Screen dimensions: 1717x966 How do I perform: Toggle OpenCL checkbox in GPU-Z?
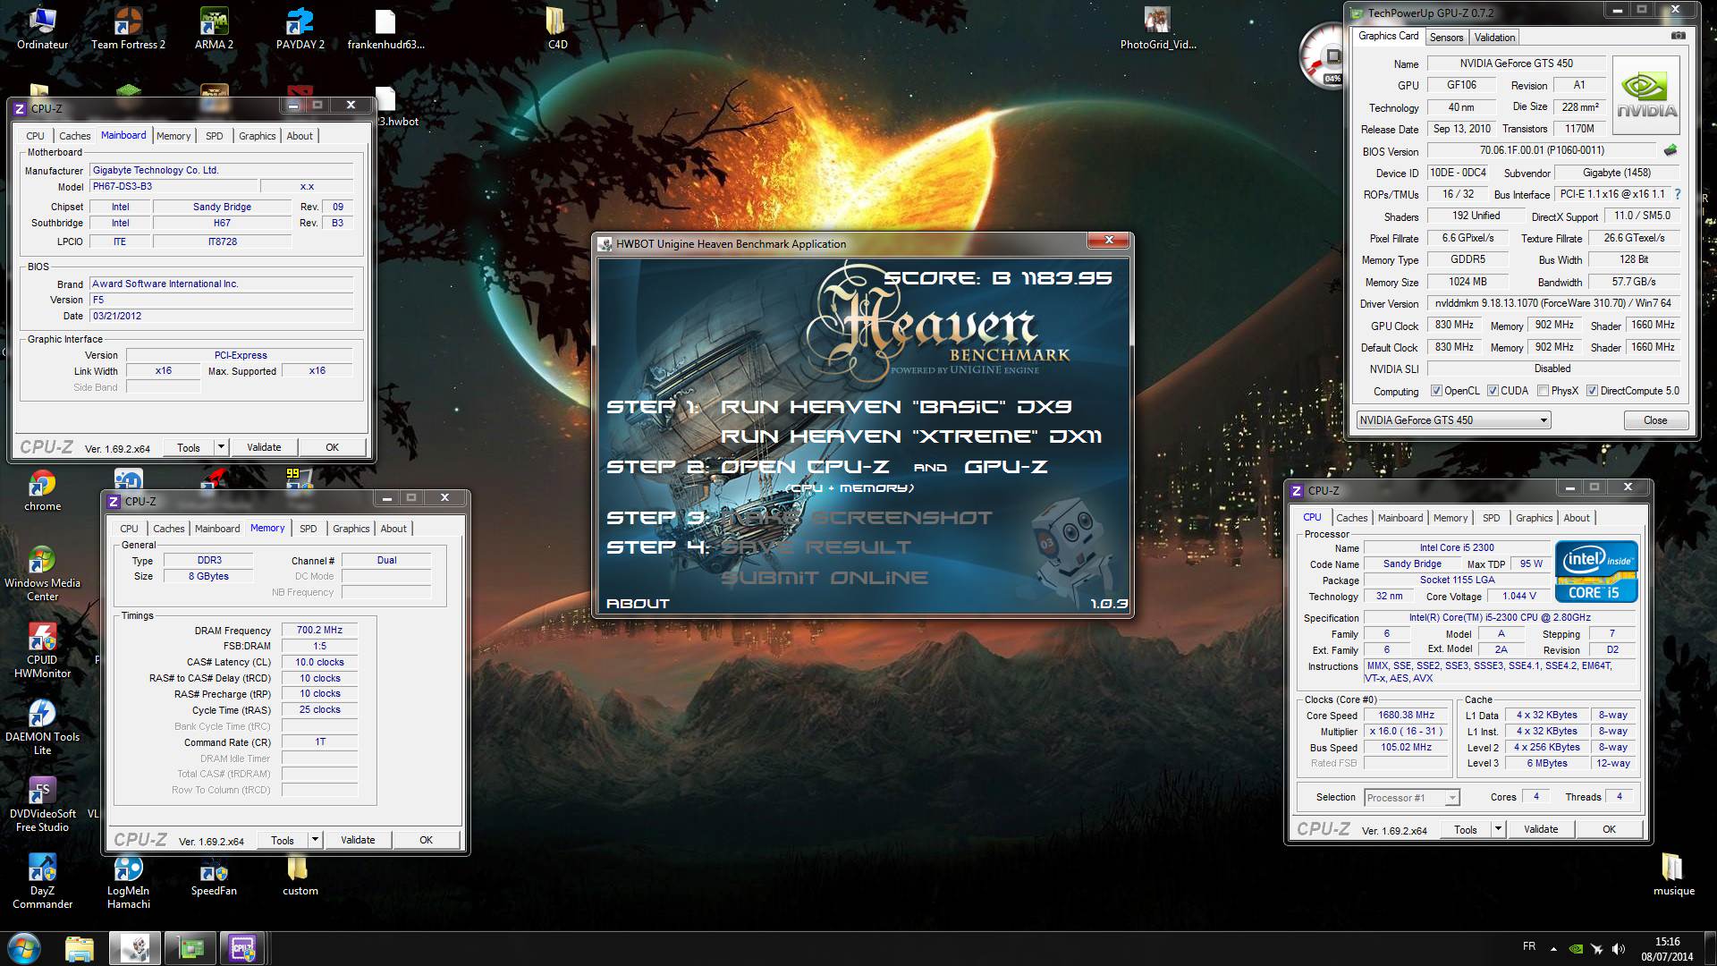click(1436, 391)
